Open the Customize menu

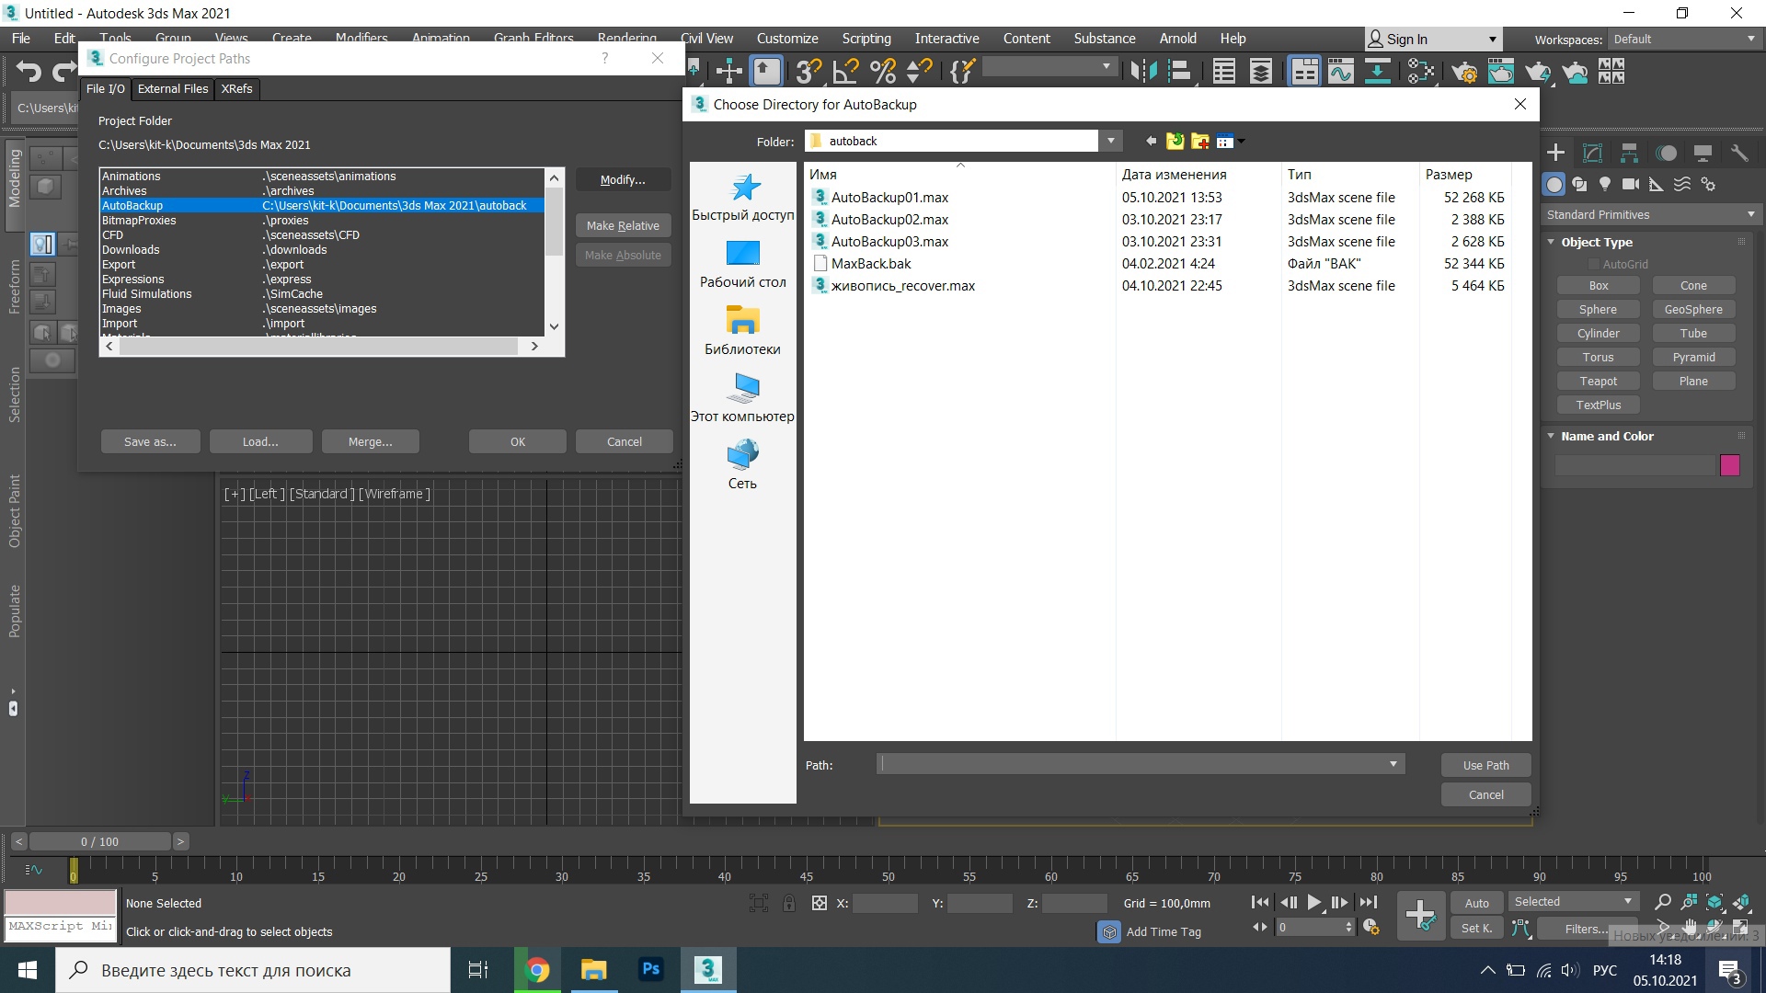pyautogui.click(x=787, y=39)
